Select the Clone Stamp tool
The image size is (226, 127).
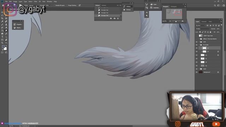(x=6, y=24)
